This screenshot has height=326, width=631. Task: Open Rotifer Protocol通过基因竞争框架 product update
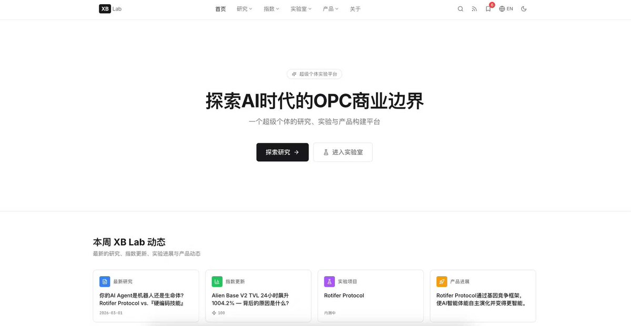482,299
